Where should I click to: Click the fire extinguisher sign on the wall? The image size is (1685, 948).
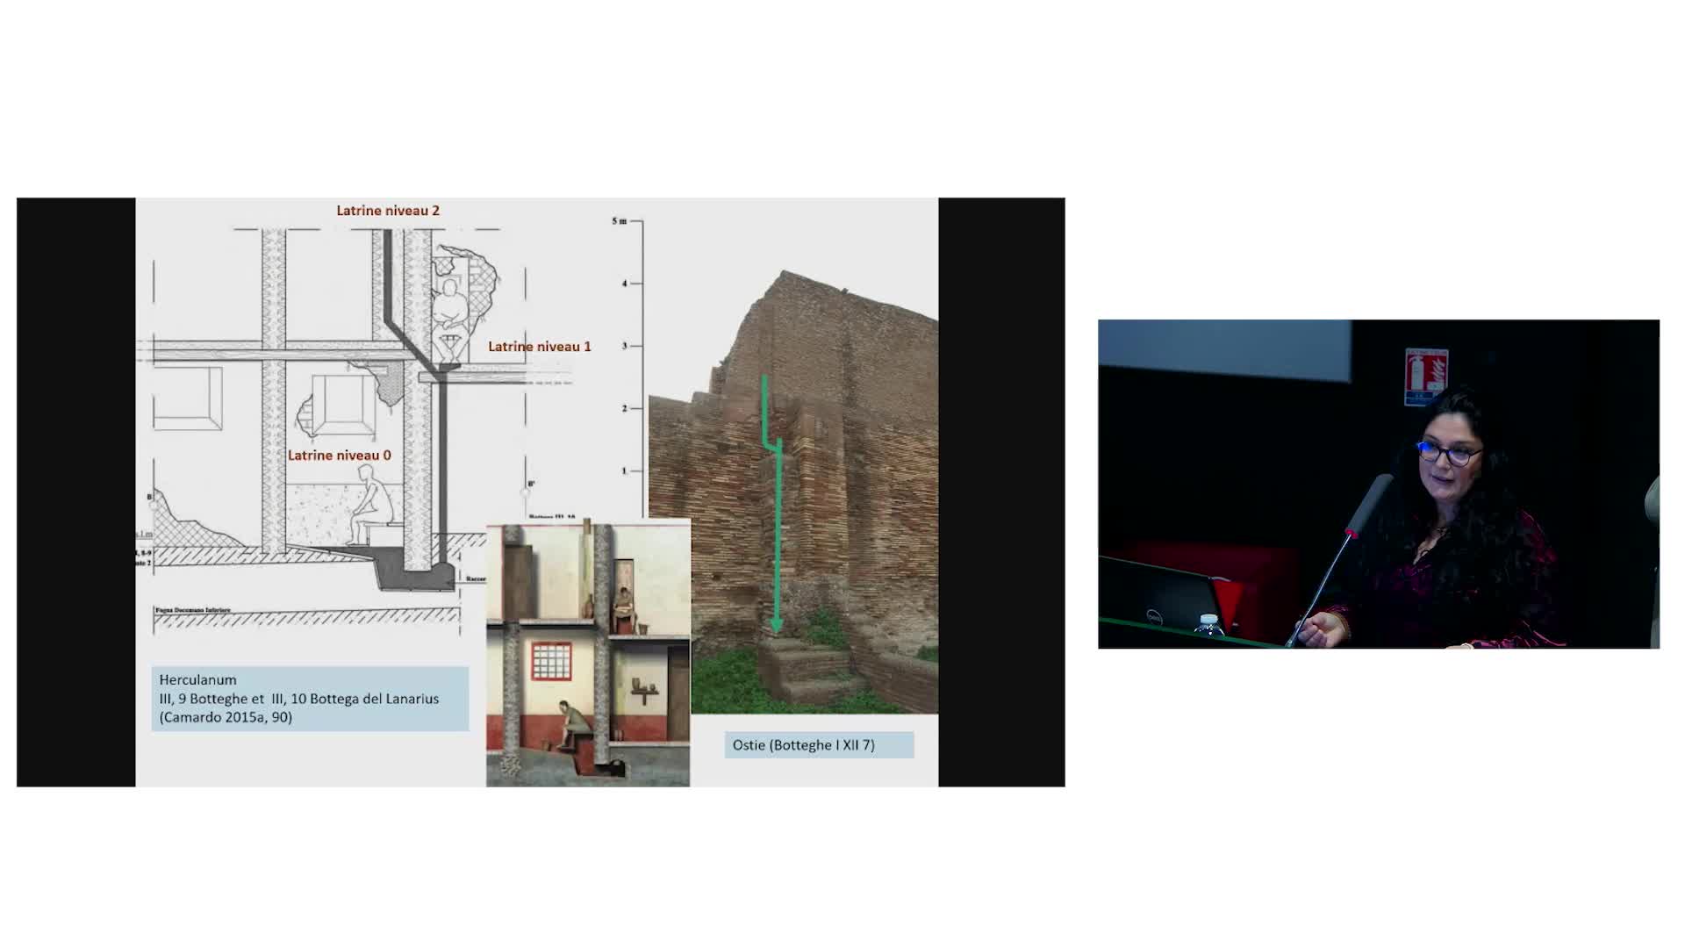(x=1426, y=377)
